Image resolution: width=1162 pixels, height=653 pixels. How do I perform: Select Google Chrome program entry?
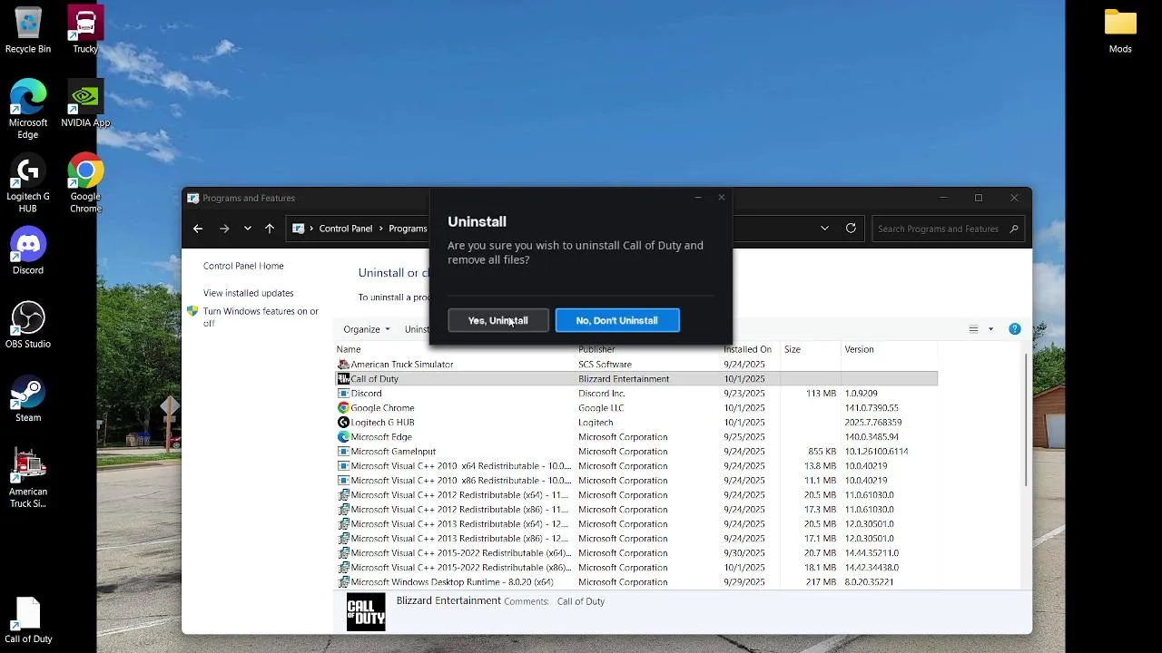[636, 408]
